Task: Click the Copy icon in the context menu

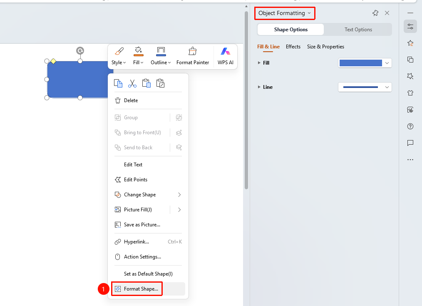Action: click(x=118, y=83)
